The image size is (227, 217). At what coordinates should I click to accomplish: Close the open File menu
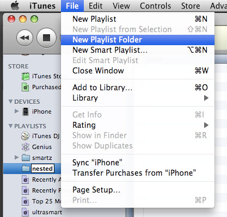coord(72,6)
